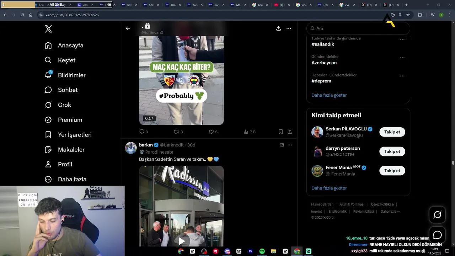Open Hizmet Şartları link
Viewport: 455px width, 256px height.
pos(322,204)
